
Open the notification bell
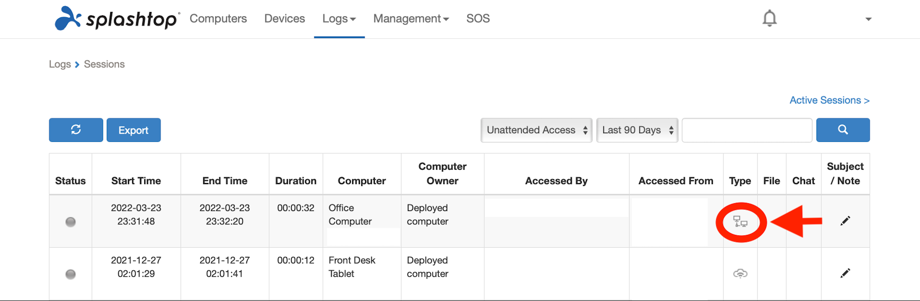click(x=770, y=18)
